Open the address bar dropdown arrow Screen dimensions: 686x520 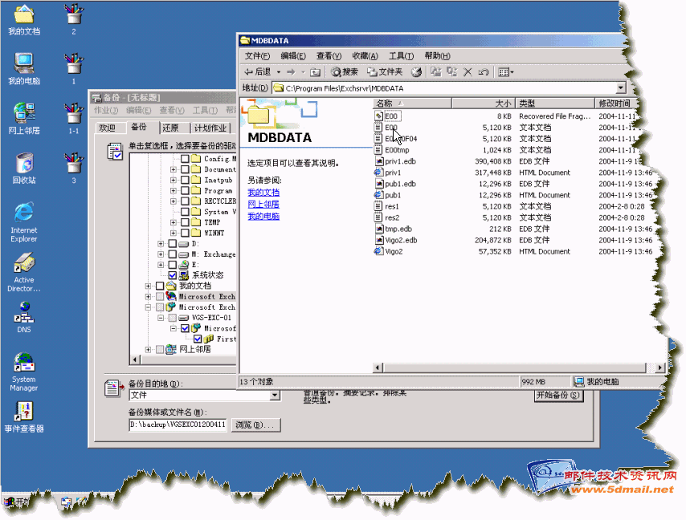pos(621,88)
